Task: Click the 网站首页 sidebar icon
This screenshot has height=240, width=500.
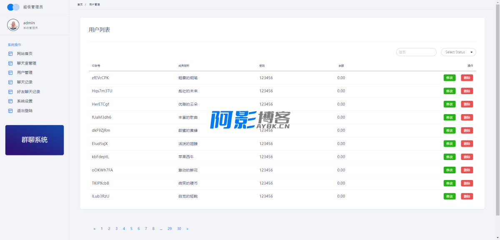Action: [10, 54]
